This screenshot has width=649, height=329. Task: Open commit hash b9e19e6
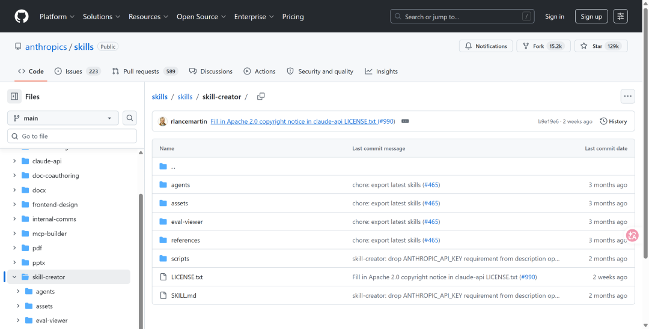pyautogui.click(x=549, y=121)
